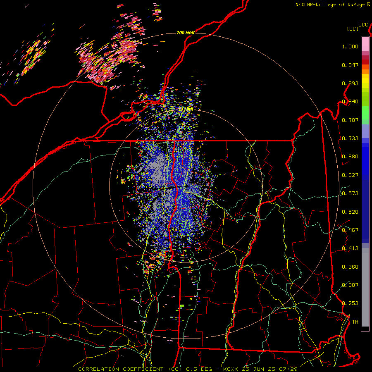Pick the yellow segment of the color scale
The width and height of the screenshot is (372, 372).
pyautogui.click(x=365, y=81)
